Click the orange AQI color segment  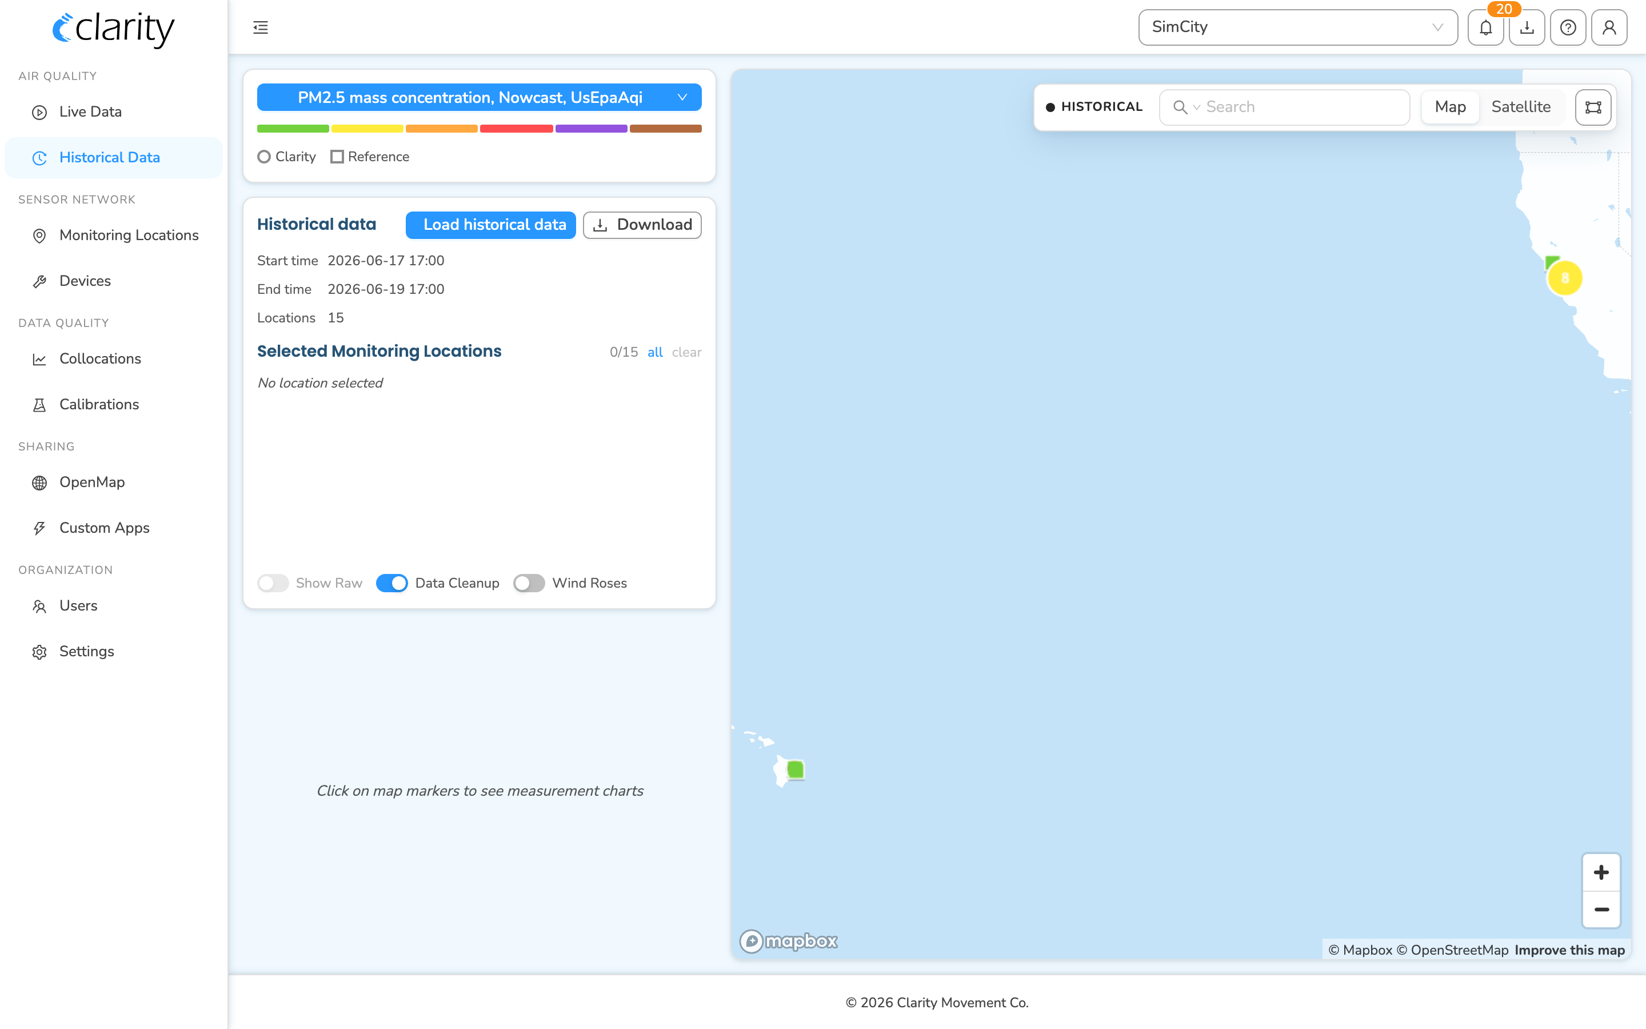[441, 129]
